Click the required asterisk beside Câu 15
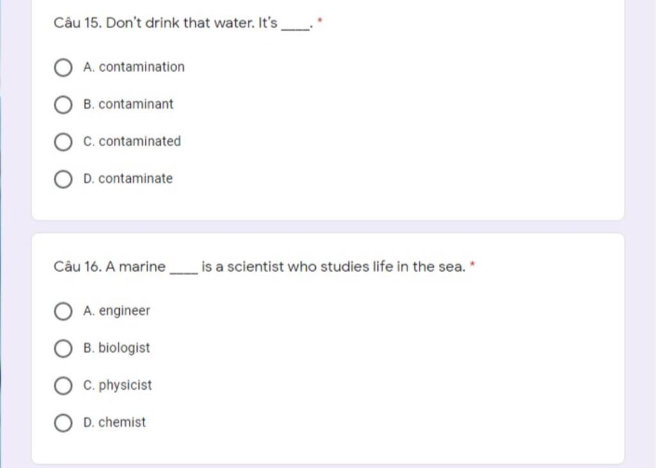 (x=320, y=20)
